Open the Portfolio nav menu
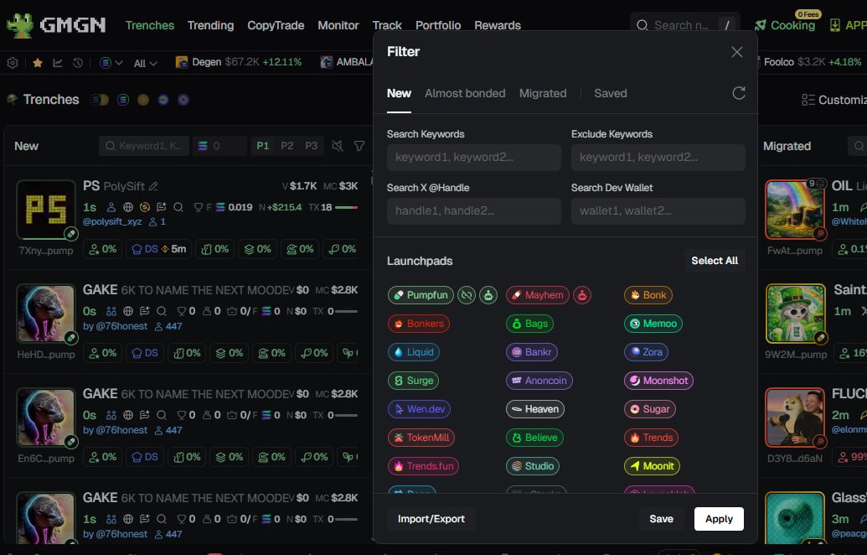Viewport: 867px width, 555px height. pyautogui.click(x=438, y=25)
